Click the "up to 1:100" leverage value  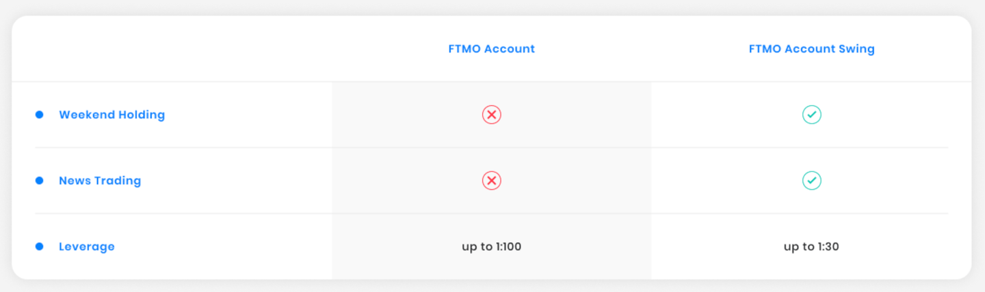tap(491, 246)
